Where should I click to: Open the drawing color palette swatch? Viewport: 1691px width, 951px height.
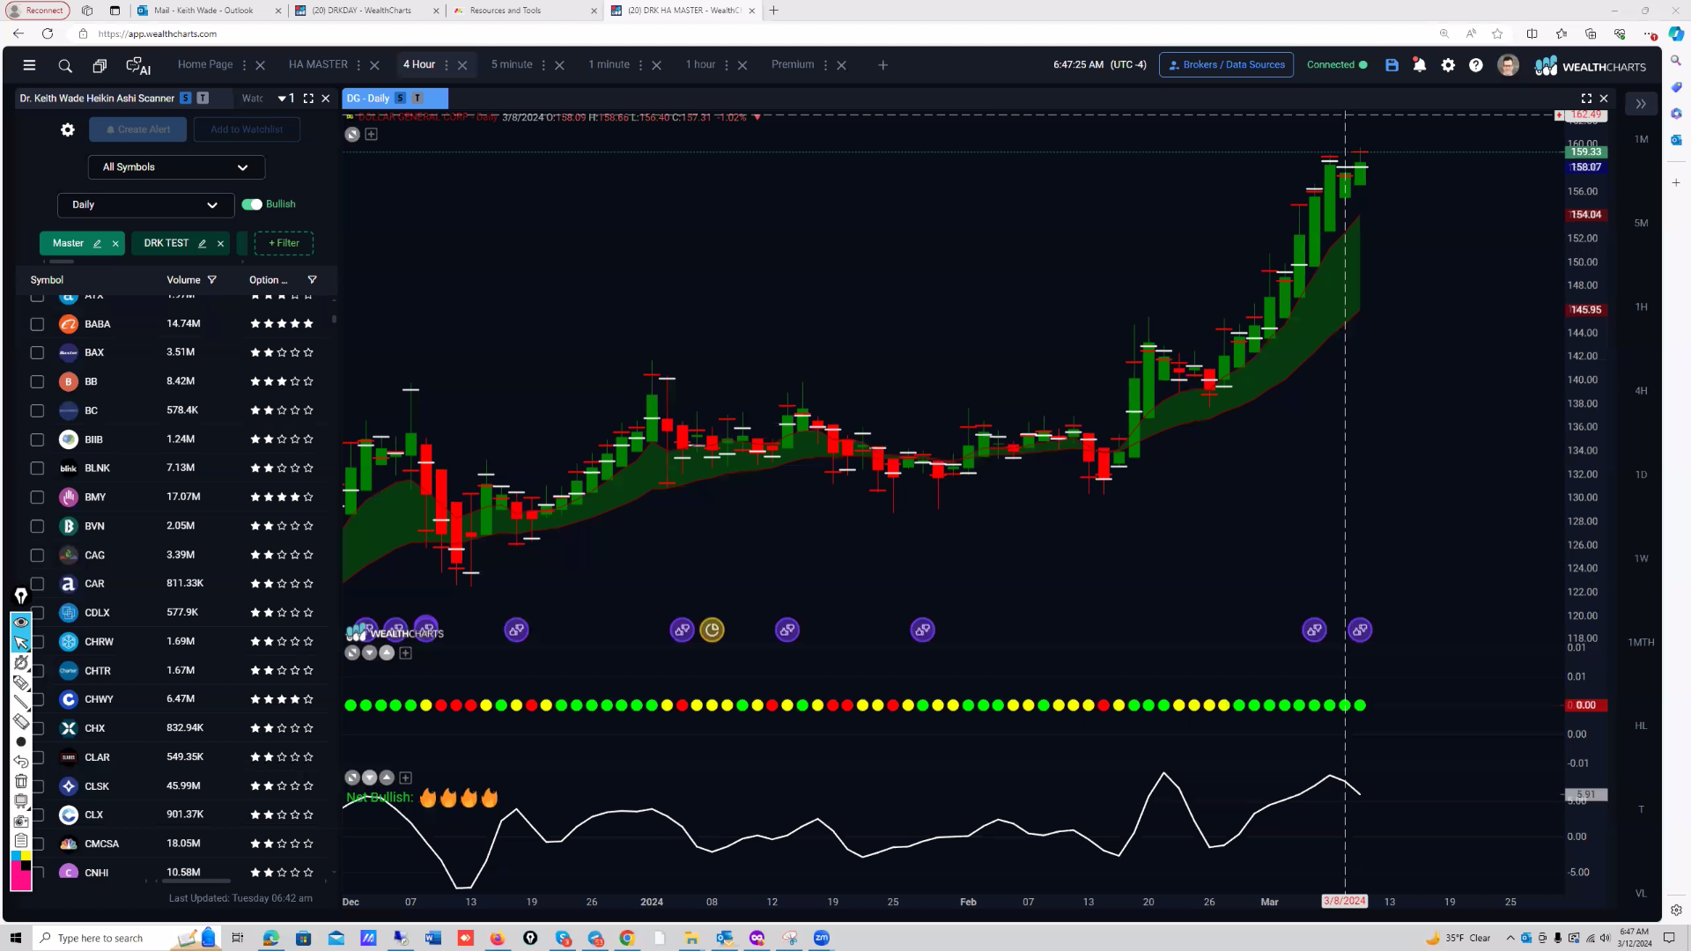click(21, 871)
